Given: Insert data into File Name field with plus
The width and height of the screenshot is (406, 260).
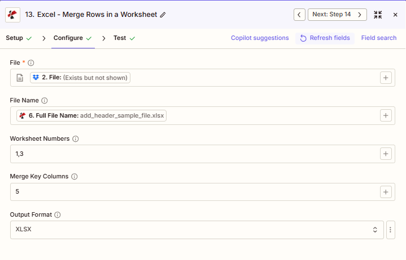Looking at the screenshot, I should tap(386, 115).
